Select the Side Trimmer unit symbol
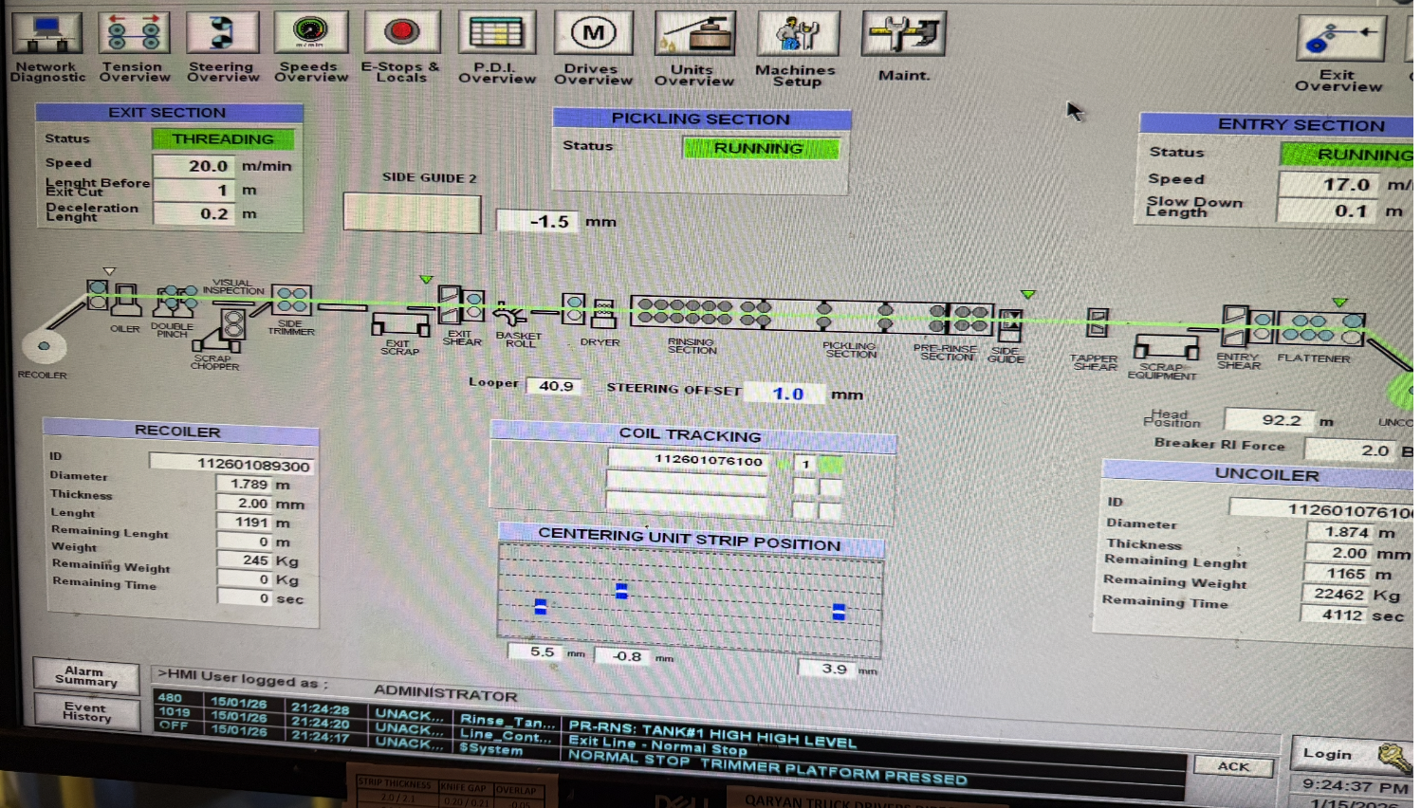 click(x=292, y=301)
